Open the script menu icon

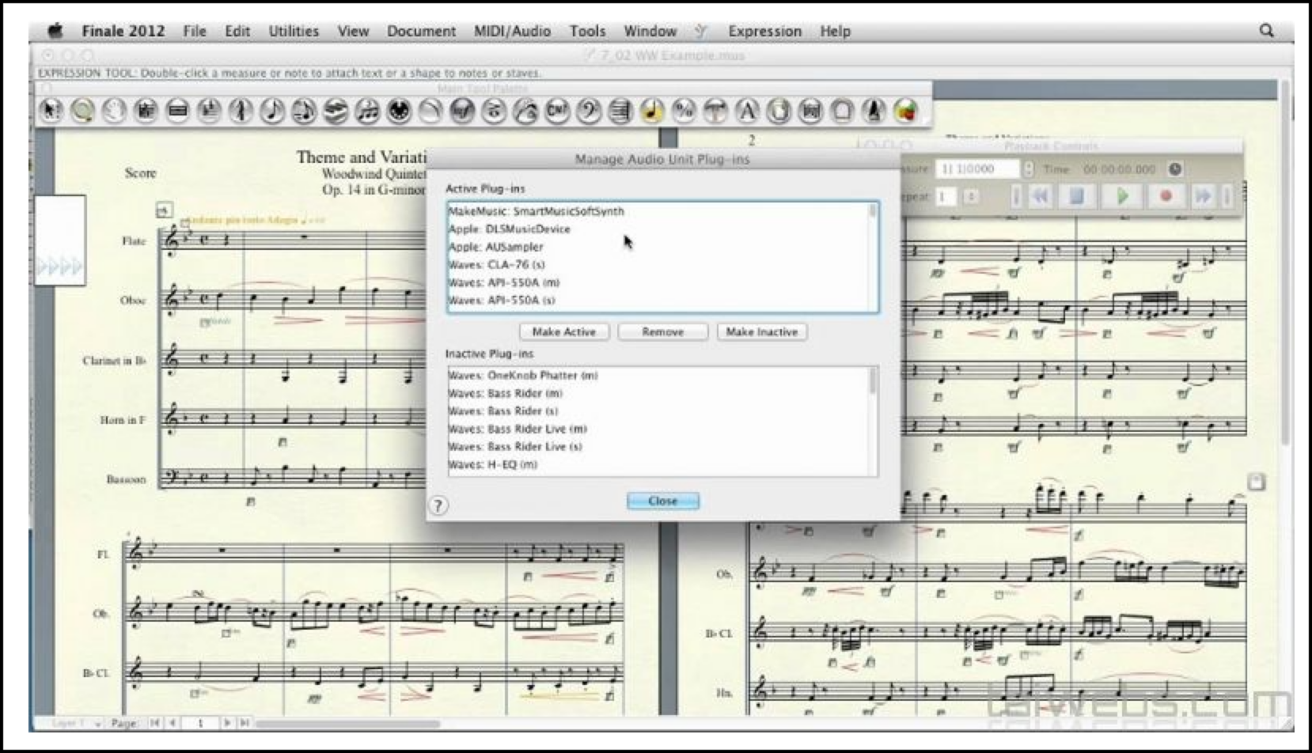pyautogui.click(x=701, y=31)
